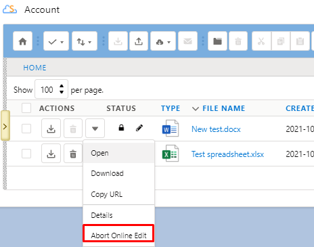The image size is (314, 247).
Task: Go to HOME breadcrumb link
Action: pyautogui.click(x=35, y=68)
